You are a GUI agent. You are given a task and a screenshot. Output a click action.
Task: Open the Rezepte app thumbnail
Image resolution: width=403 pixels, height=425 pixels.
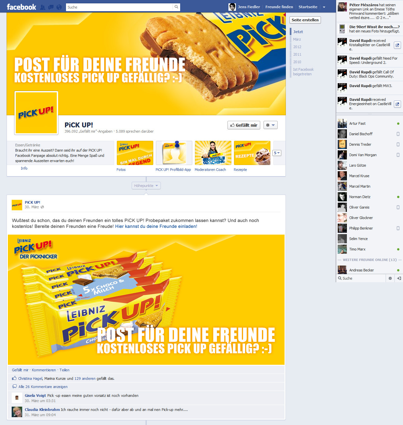252,153
